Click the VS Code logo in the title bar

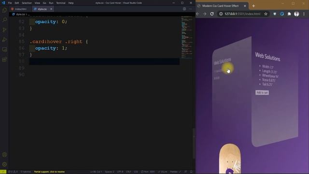[x=3, y=3]
